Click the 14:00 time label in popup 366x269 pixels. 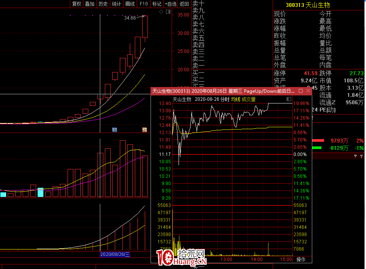tap(257, 259)
